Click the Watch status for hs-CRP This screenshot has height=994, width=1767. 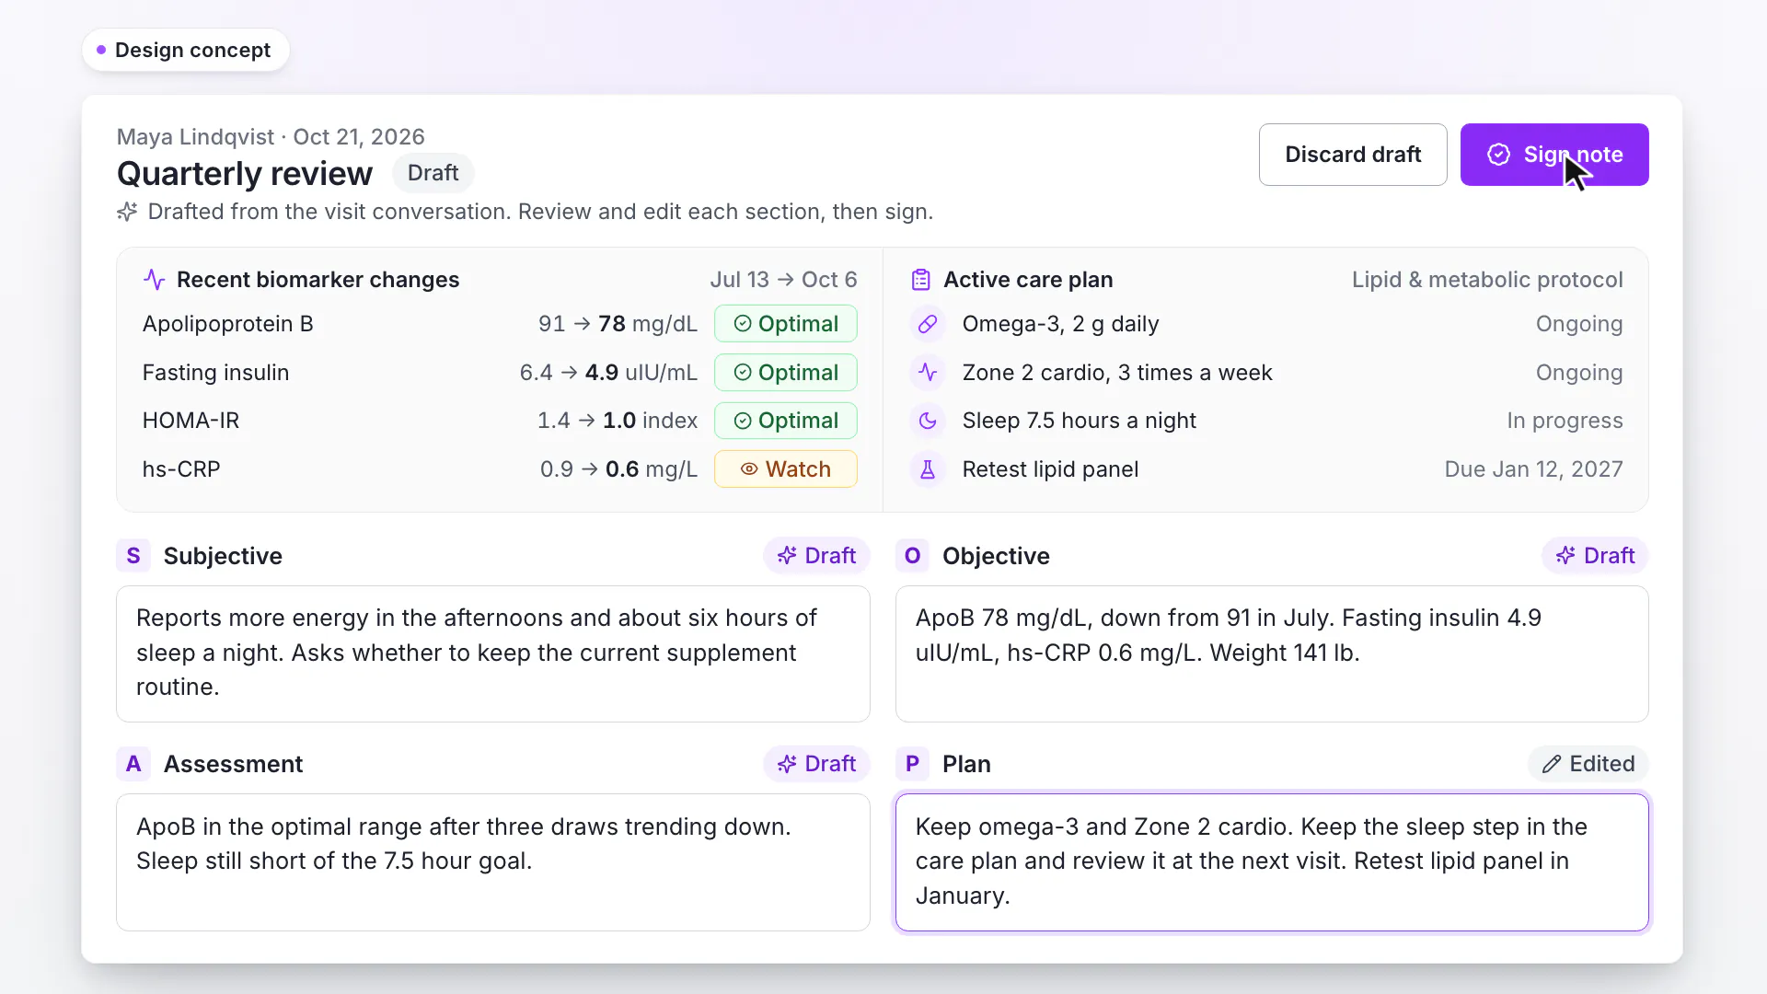pos(786,469)
